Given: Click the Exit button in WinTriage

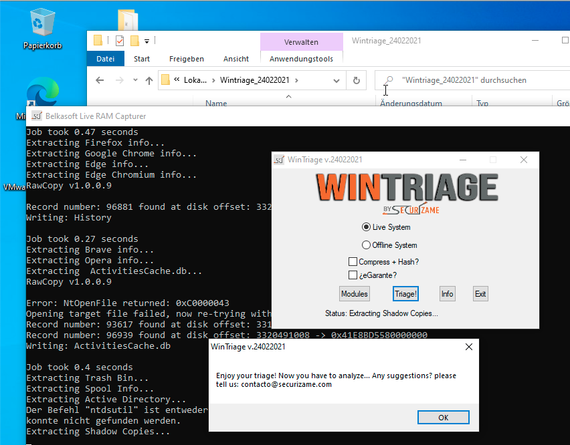Looking at the screenshot, I should 480,294.
